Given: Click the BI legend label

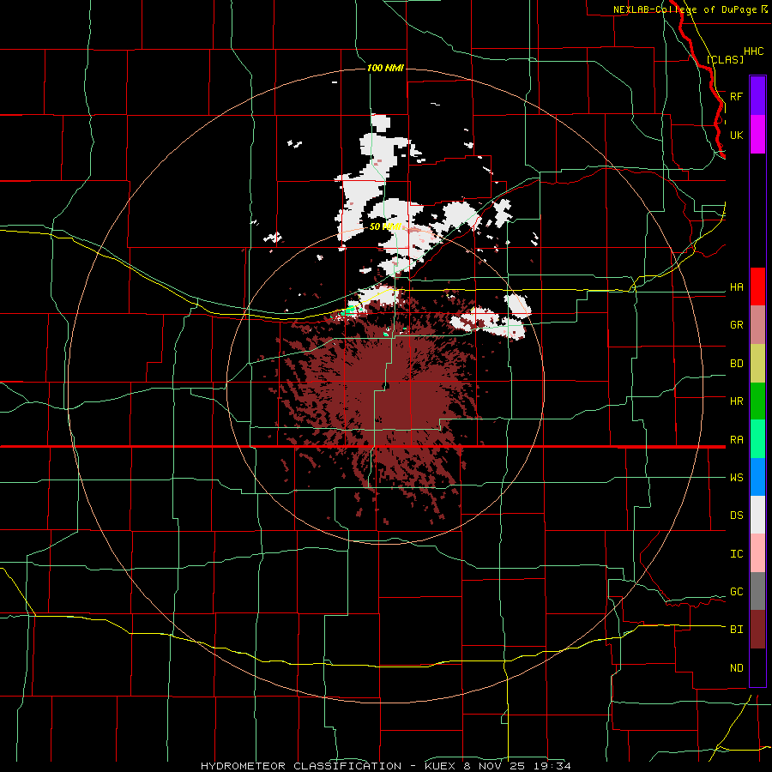Looking at the screenshot, I should 736,630.
